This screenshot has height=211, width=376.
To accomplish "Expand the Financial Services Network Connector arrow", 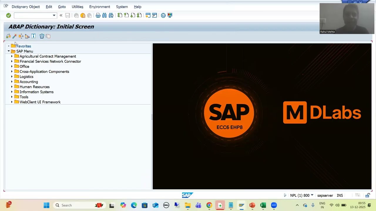I will click(12, 61).
